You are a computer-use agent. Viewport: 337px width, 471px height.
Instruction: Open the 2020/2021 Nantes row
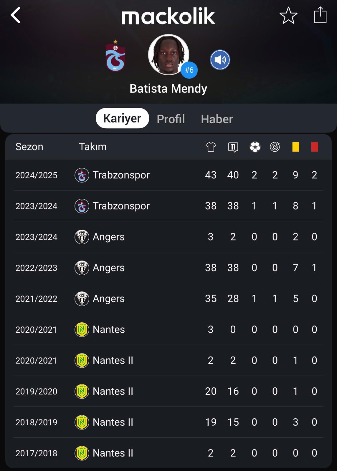pyautogui.click(x=168, y=330)
